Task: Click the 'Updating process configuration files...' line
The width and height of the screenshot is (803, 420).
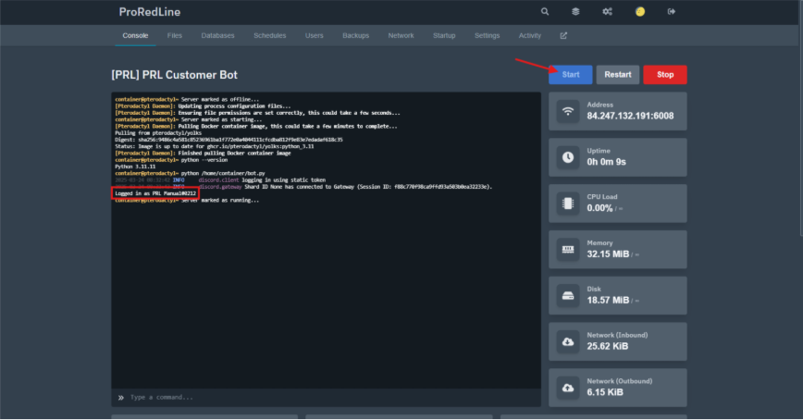Action: [x=203, y=106]
